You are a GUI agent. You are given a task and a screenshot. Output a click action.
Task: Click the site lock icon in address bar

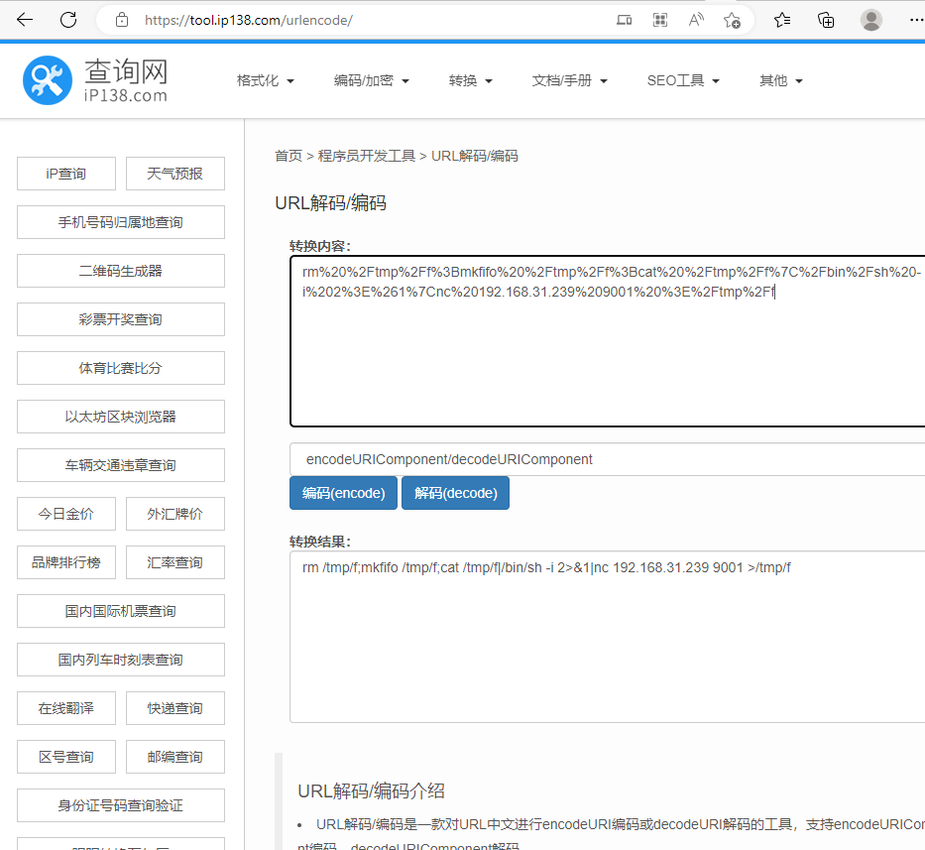click(x=122, y=20)
